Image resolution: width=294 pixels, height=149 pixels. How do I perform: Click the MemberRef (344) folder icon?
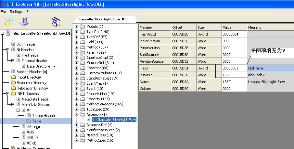[83, 63]
